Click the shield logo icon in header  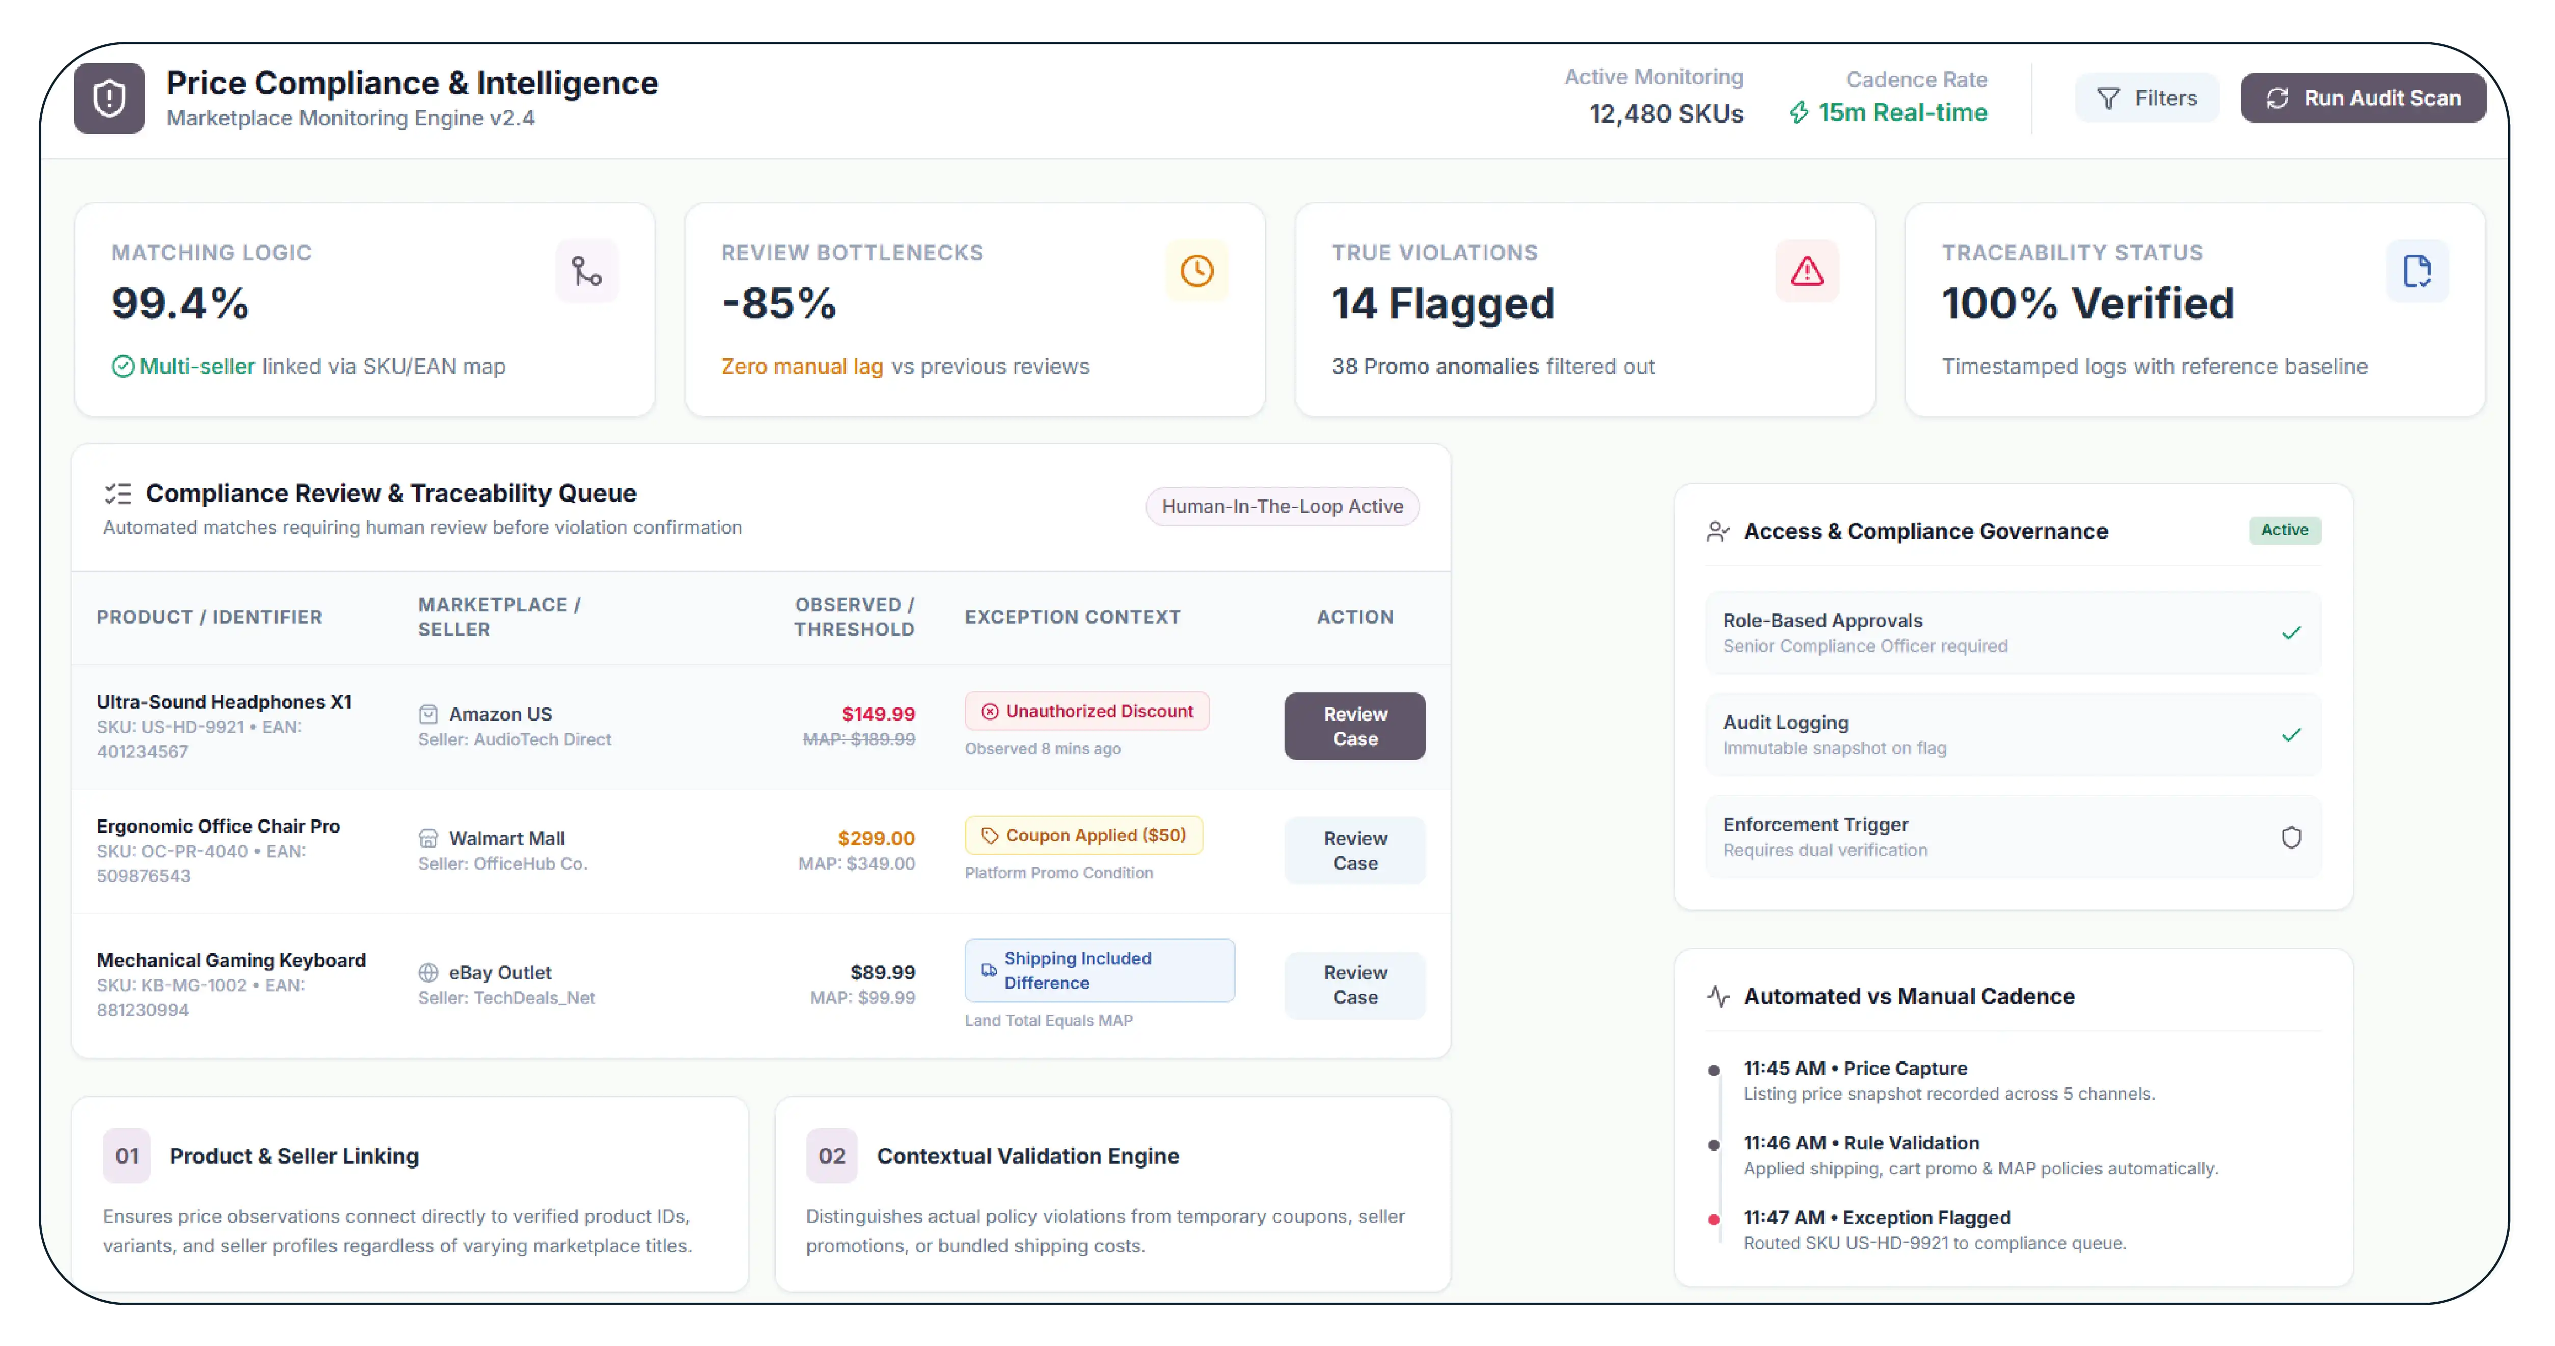[109, 98]
